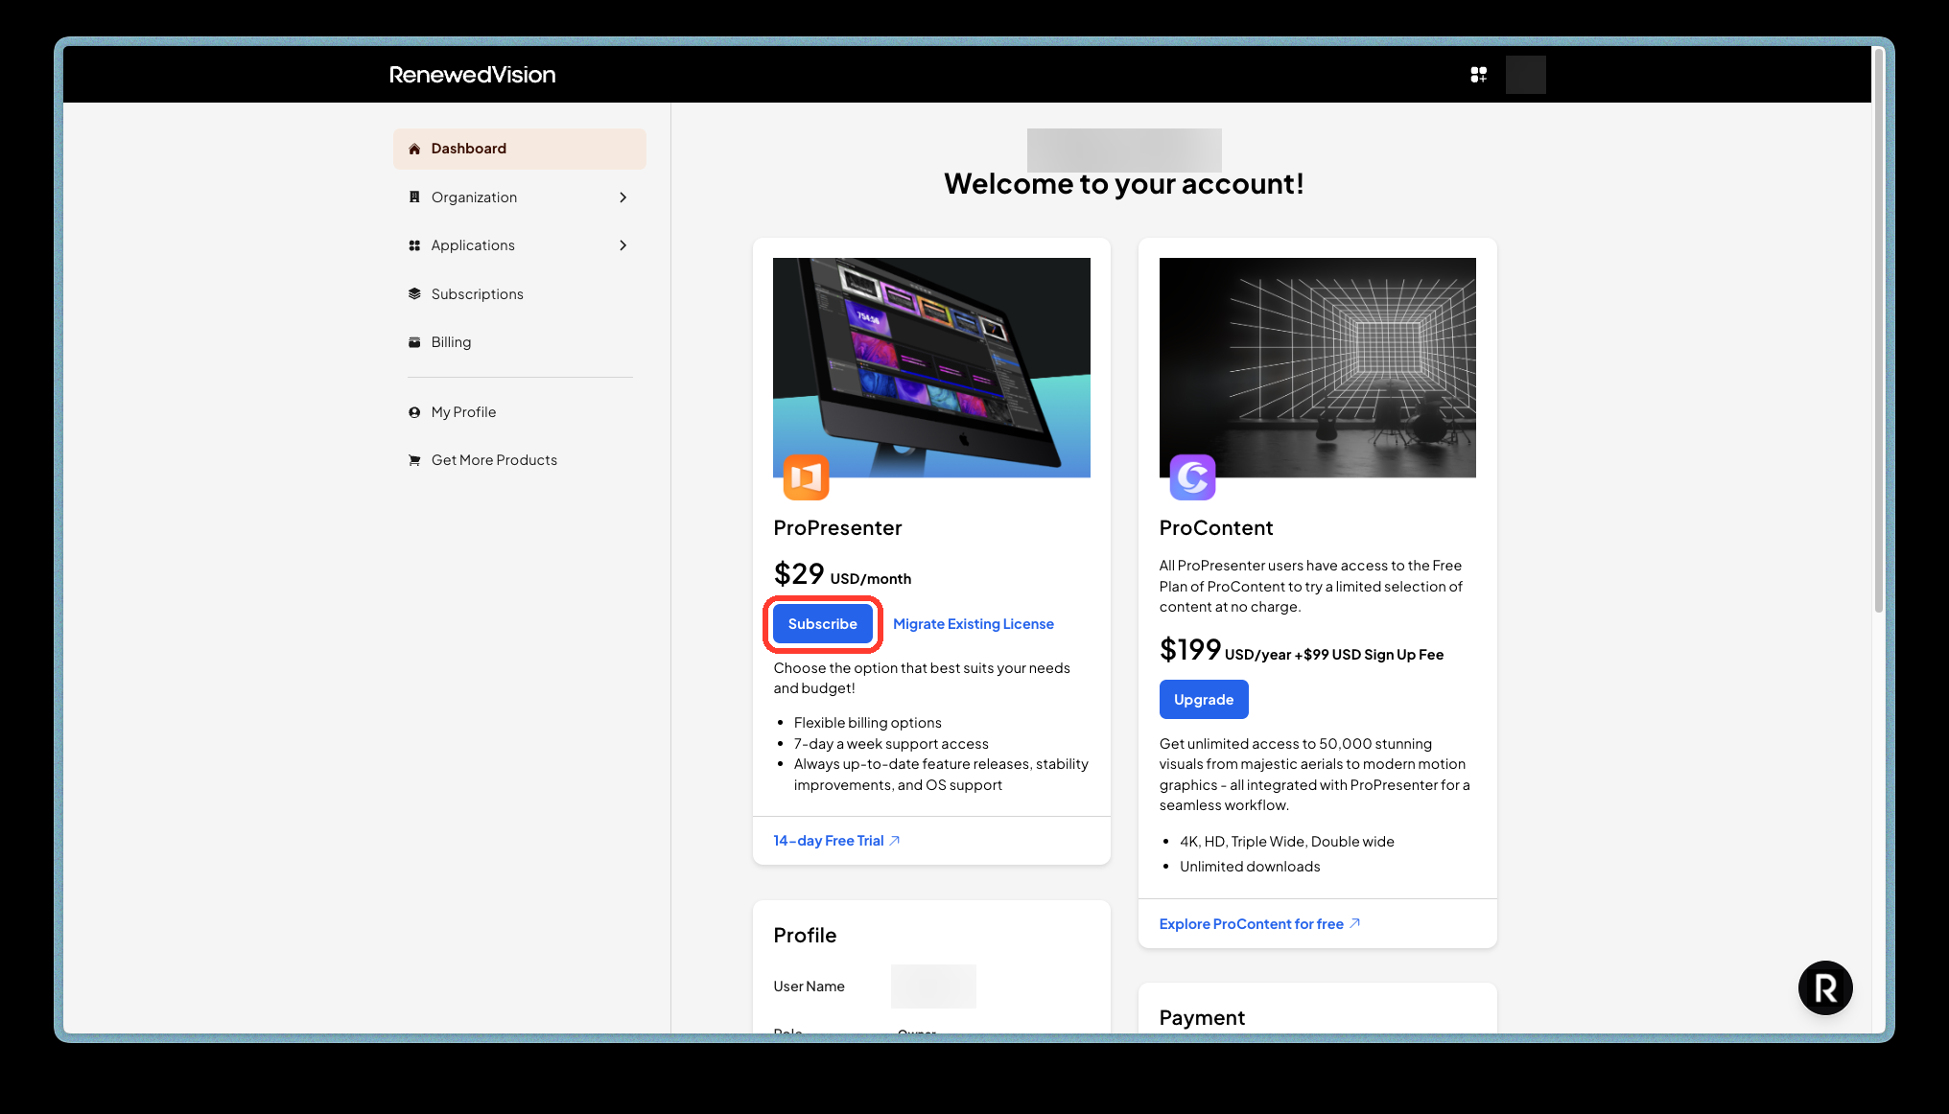Image resolution: width=1949 pixels, height=1114 pixels.
Task: Click the Organization building icon
Action: 414,197
